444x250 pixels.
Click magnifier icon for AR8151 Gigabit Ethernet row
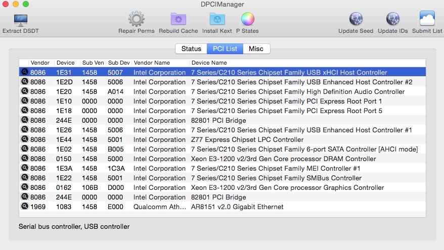[25, 207]
